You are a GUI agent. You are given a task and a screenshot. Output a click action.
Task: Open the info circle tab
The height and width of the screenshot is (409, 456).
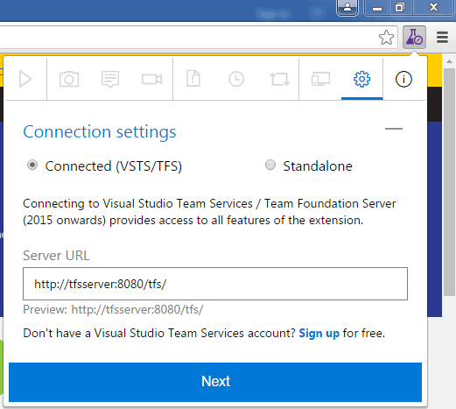coord(403,79)
